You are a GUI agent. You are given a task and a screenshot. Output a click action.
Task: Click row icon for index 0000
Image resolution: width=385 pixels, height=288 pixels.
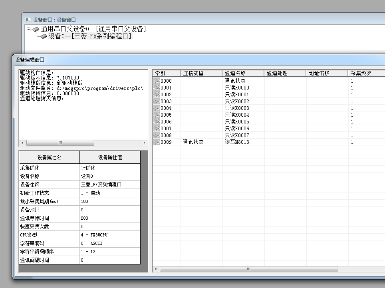click(156, 81)
